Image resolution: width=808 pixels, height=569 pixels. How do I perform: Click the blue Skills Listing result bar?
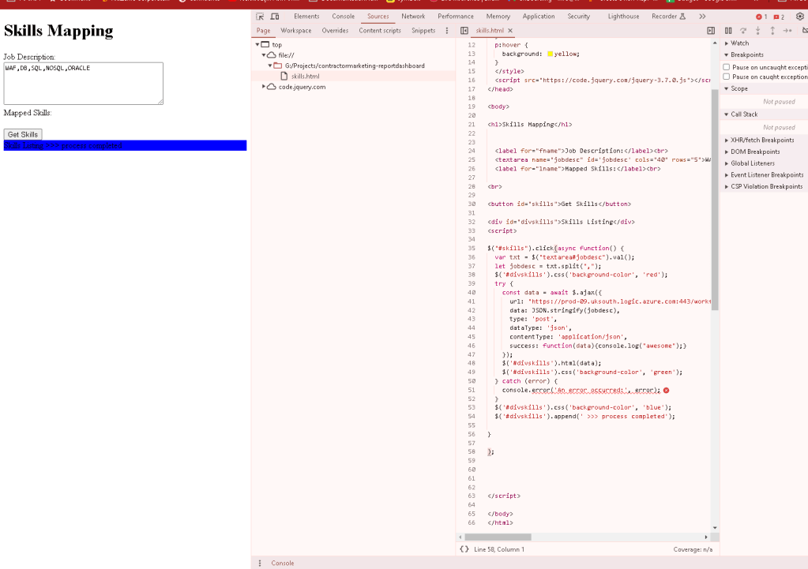point(126,145)
